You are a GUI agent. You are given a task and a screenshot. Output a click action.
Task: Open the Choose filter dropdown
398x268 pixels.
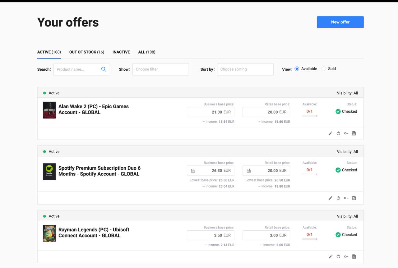click(x=160, y=69)
